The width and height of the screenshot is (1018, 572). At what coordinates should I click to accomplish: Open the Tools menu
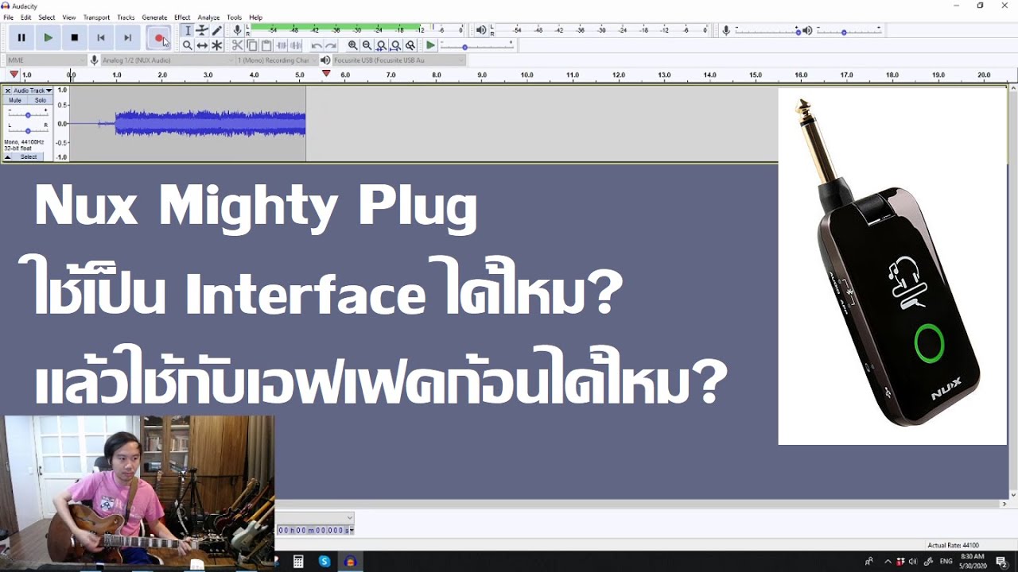pos(234,17)
